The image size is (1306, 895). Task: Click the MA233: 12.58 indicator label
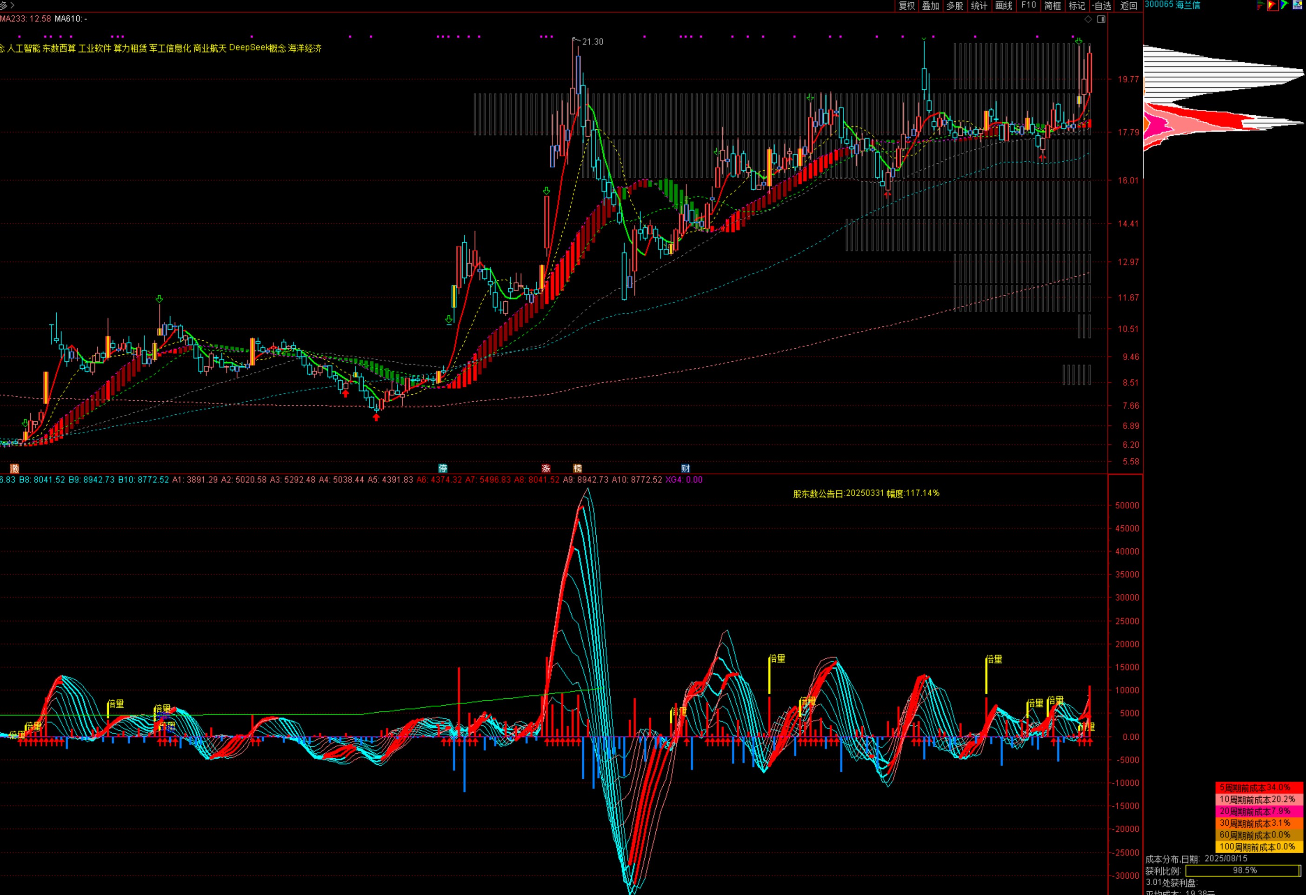tap(25, 19)
